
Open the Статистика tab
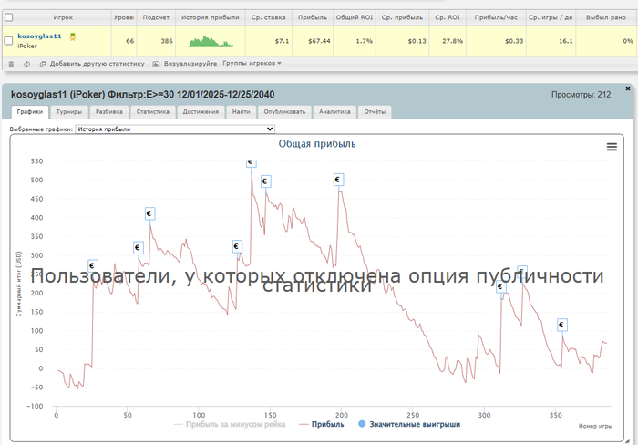coord(152,111)
